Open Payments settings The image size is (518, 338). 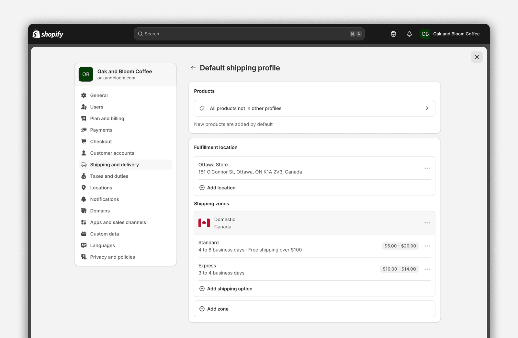click(x=126, y=130)
